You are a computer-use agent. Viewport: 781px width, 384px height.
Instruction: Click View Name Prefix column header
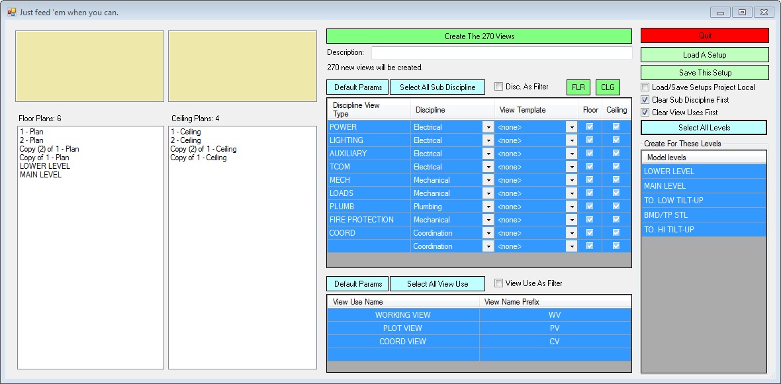(x=555, y=302)
